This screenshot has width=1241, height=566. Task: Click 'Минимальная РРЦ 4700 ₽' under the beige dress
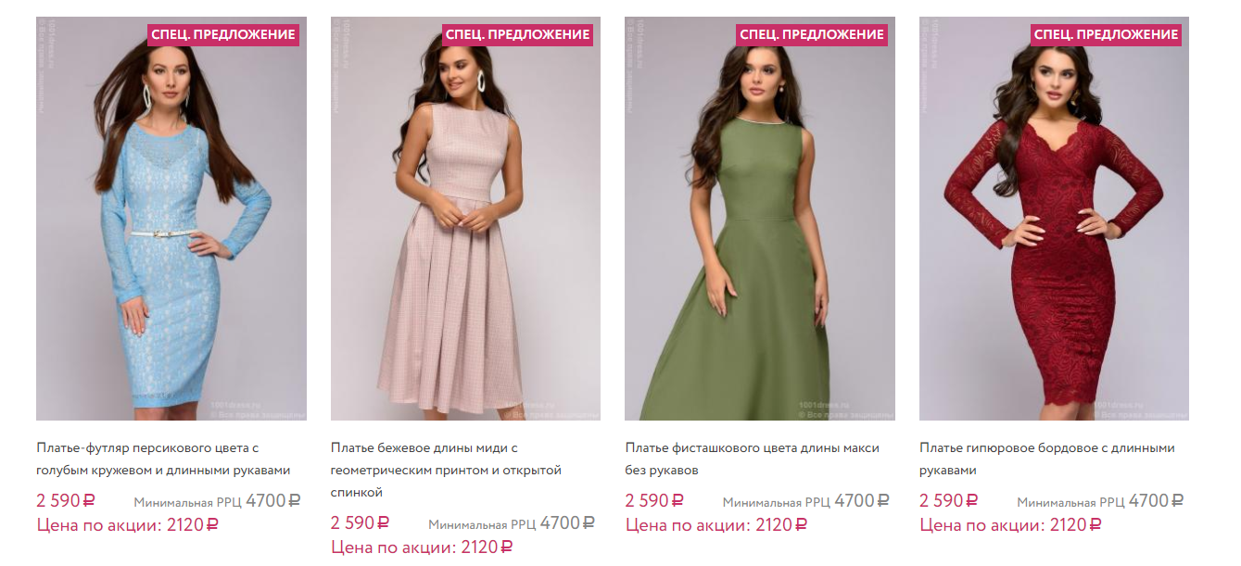(511, 524)
